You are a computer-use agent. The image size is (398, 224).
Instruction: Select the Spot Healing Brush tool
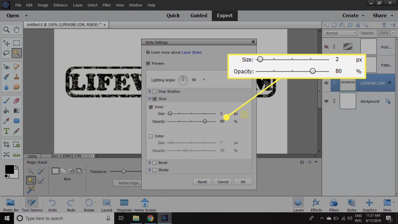coord(17,67)
